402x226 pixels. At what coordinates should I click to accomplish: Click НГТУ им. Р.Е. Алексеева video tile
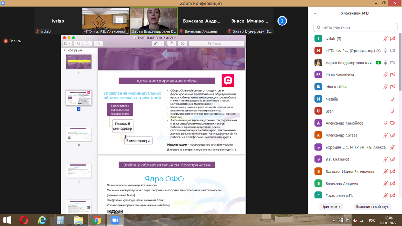(106, 21)
